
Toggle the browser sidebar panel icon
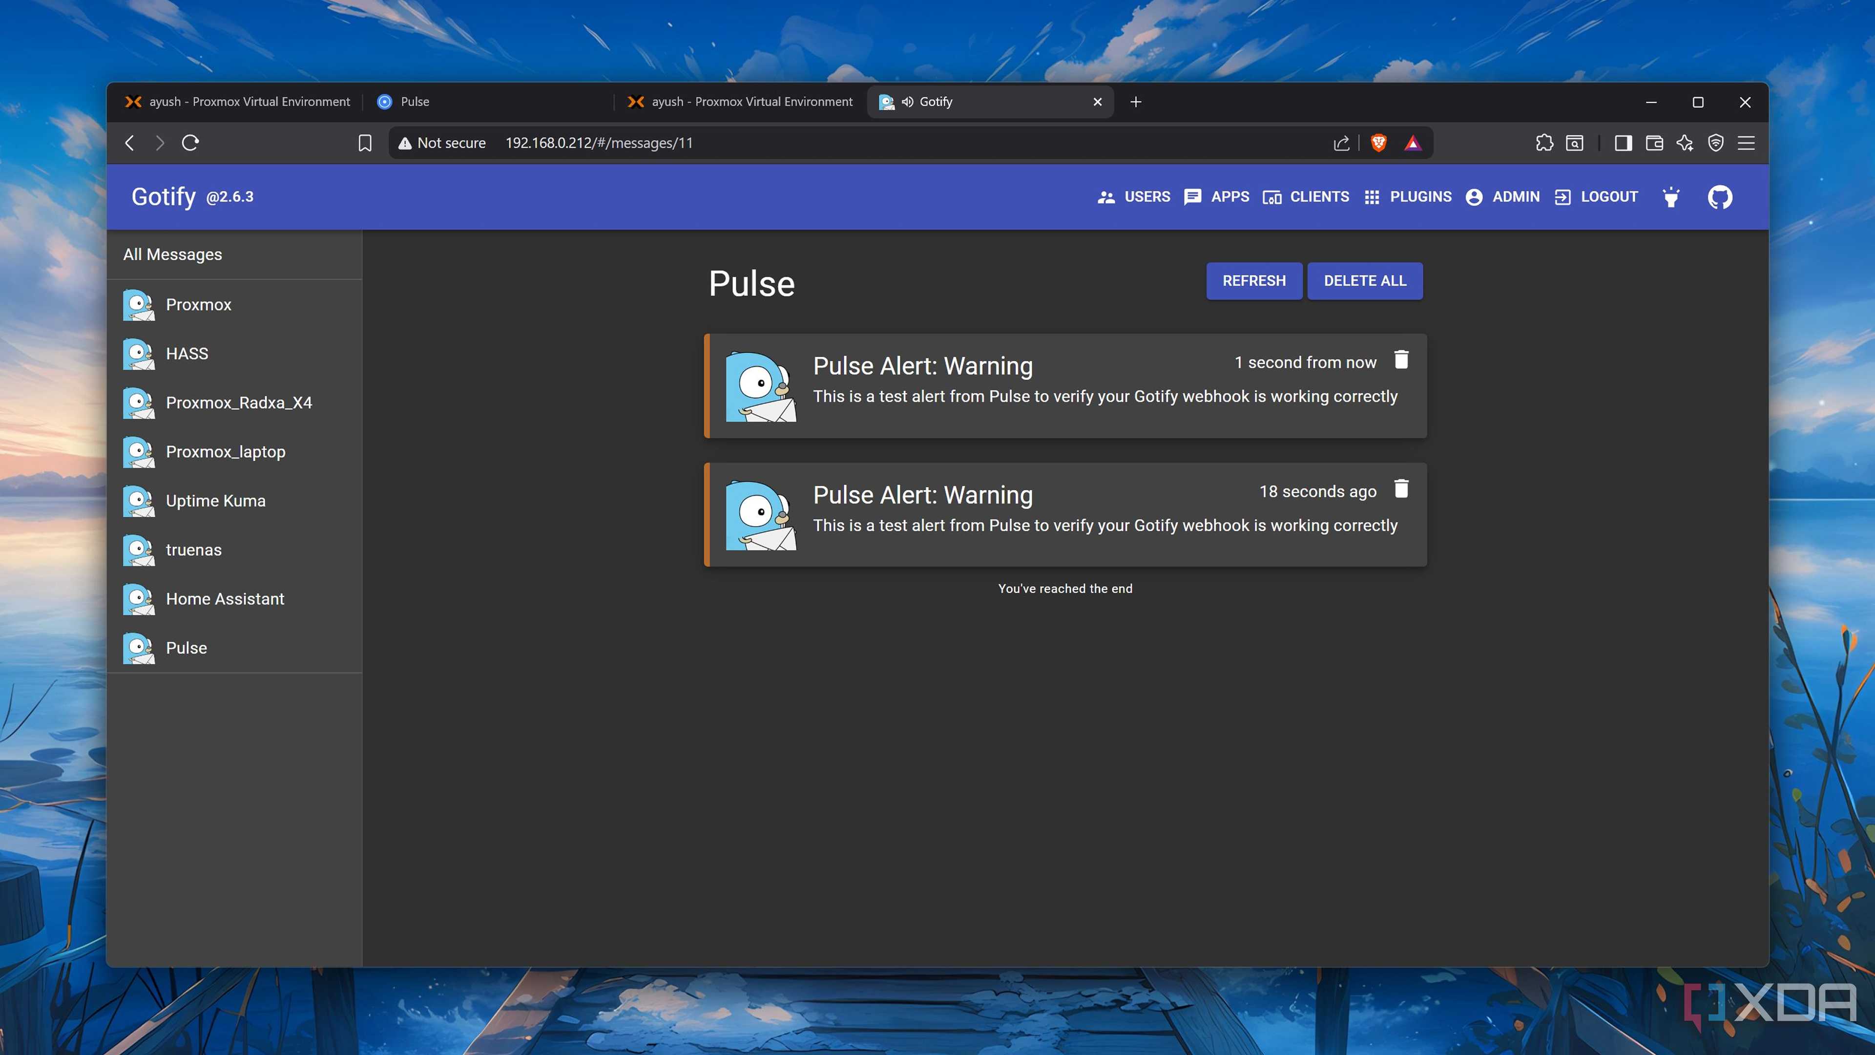[x=1623, y=143]
